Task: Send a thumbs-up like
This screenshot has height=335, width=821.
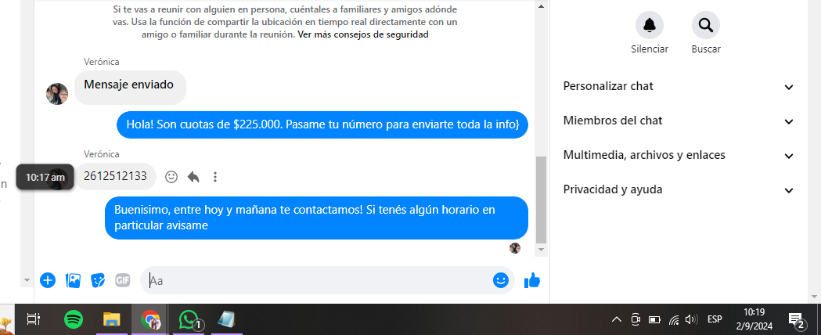Action: click(x=532, y=280)
